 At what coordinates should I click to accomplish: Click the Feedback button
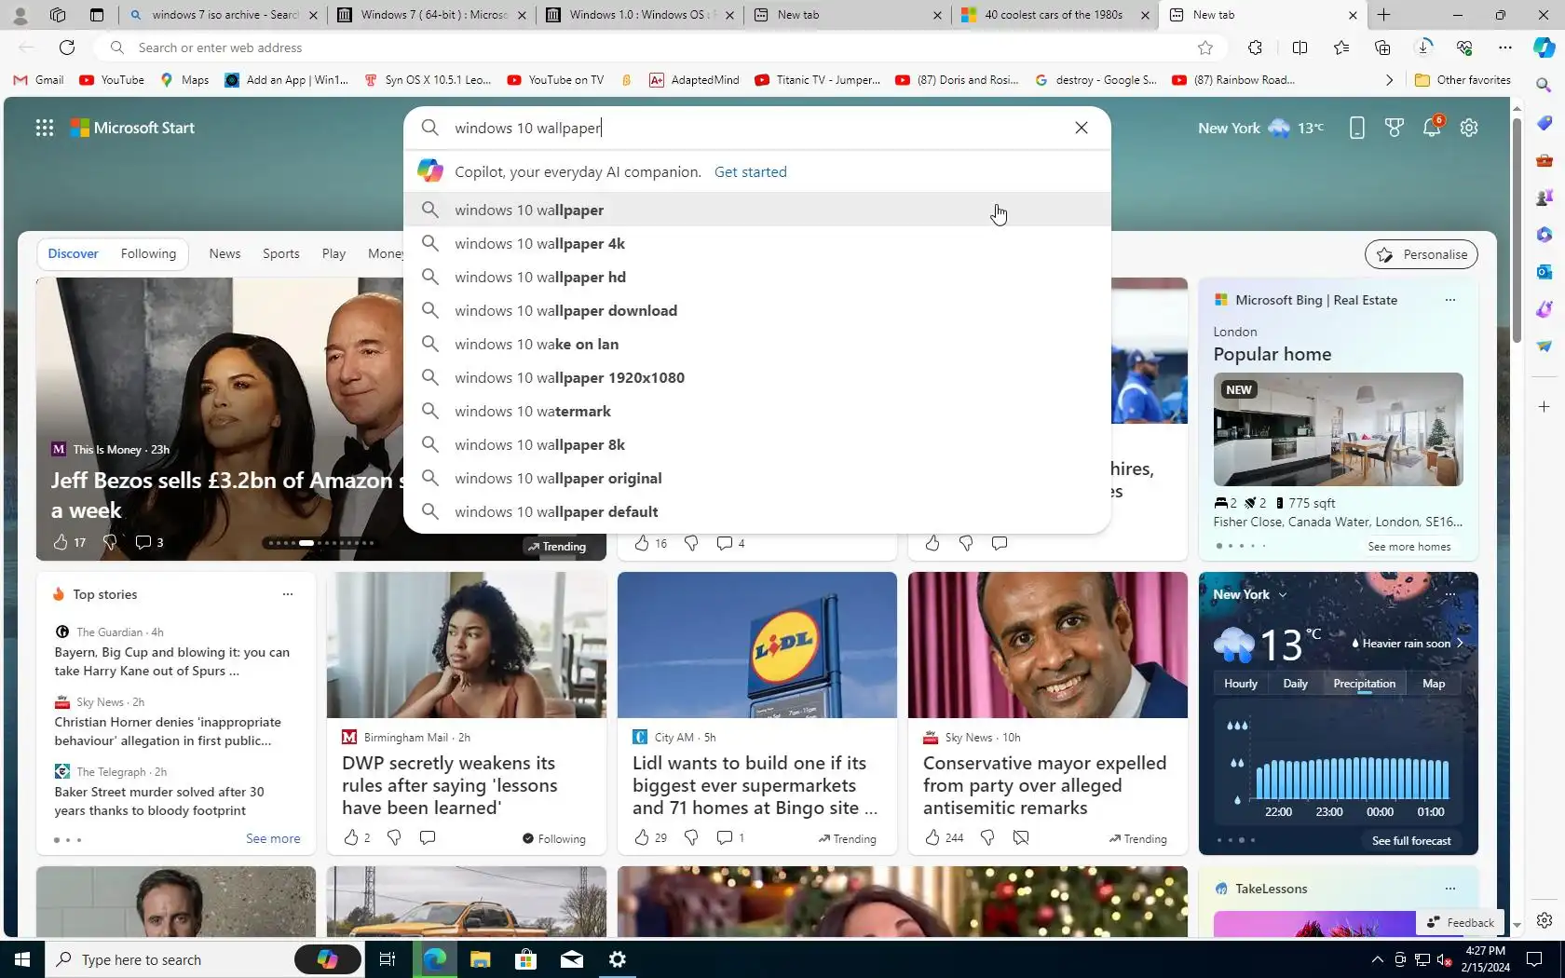pos(1460,922)
